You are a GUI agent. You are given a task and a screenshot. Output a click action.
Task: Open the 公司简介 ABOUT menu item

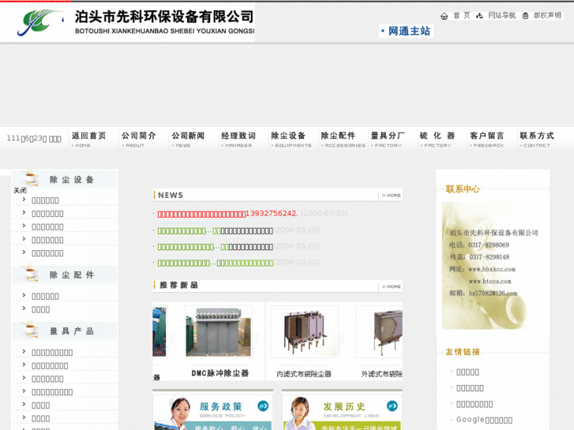[143, 139]
